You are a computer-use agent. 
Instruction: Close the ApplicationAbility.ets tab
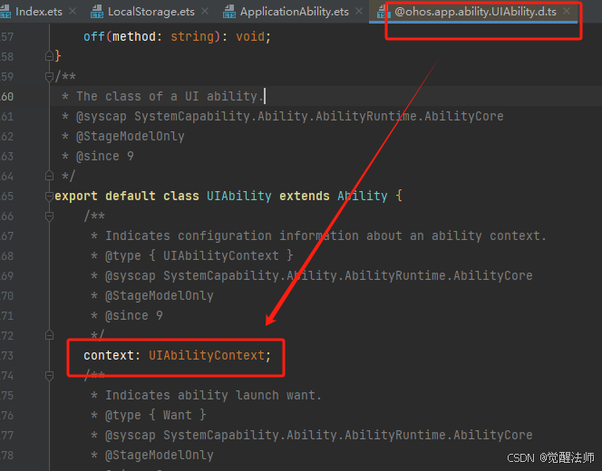pos(359,12)
